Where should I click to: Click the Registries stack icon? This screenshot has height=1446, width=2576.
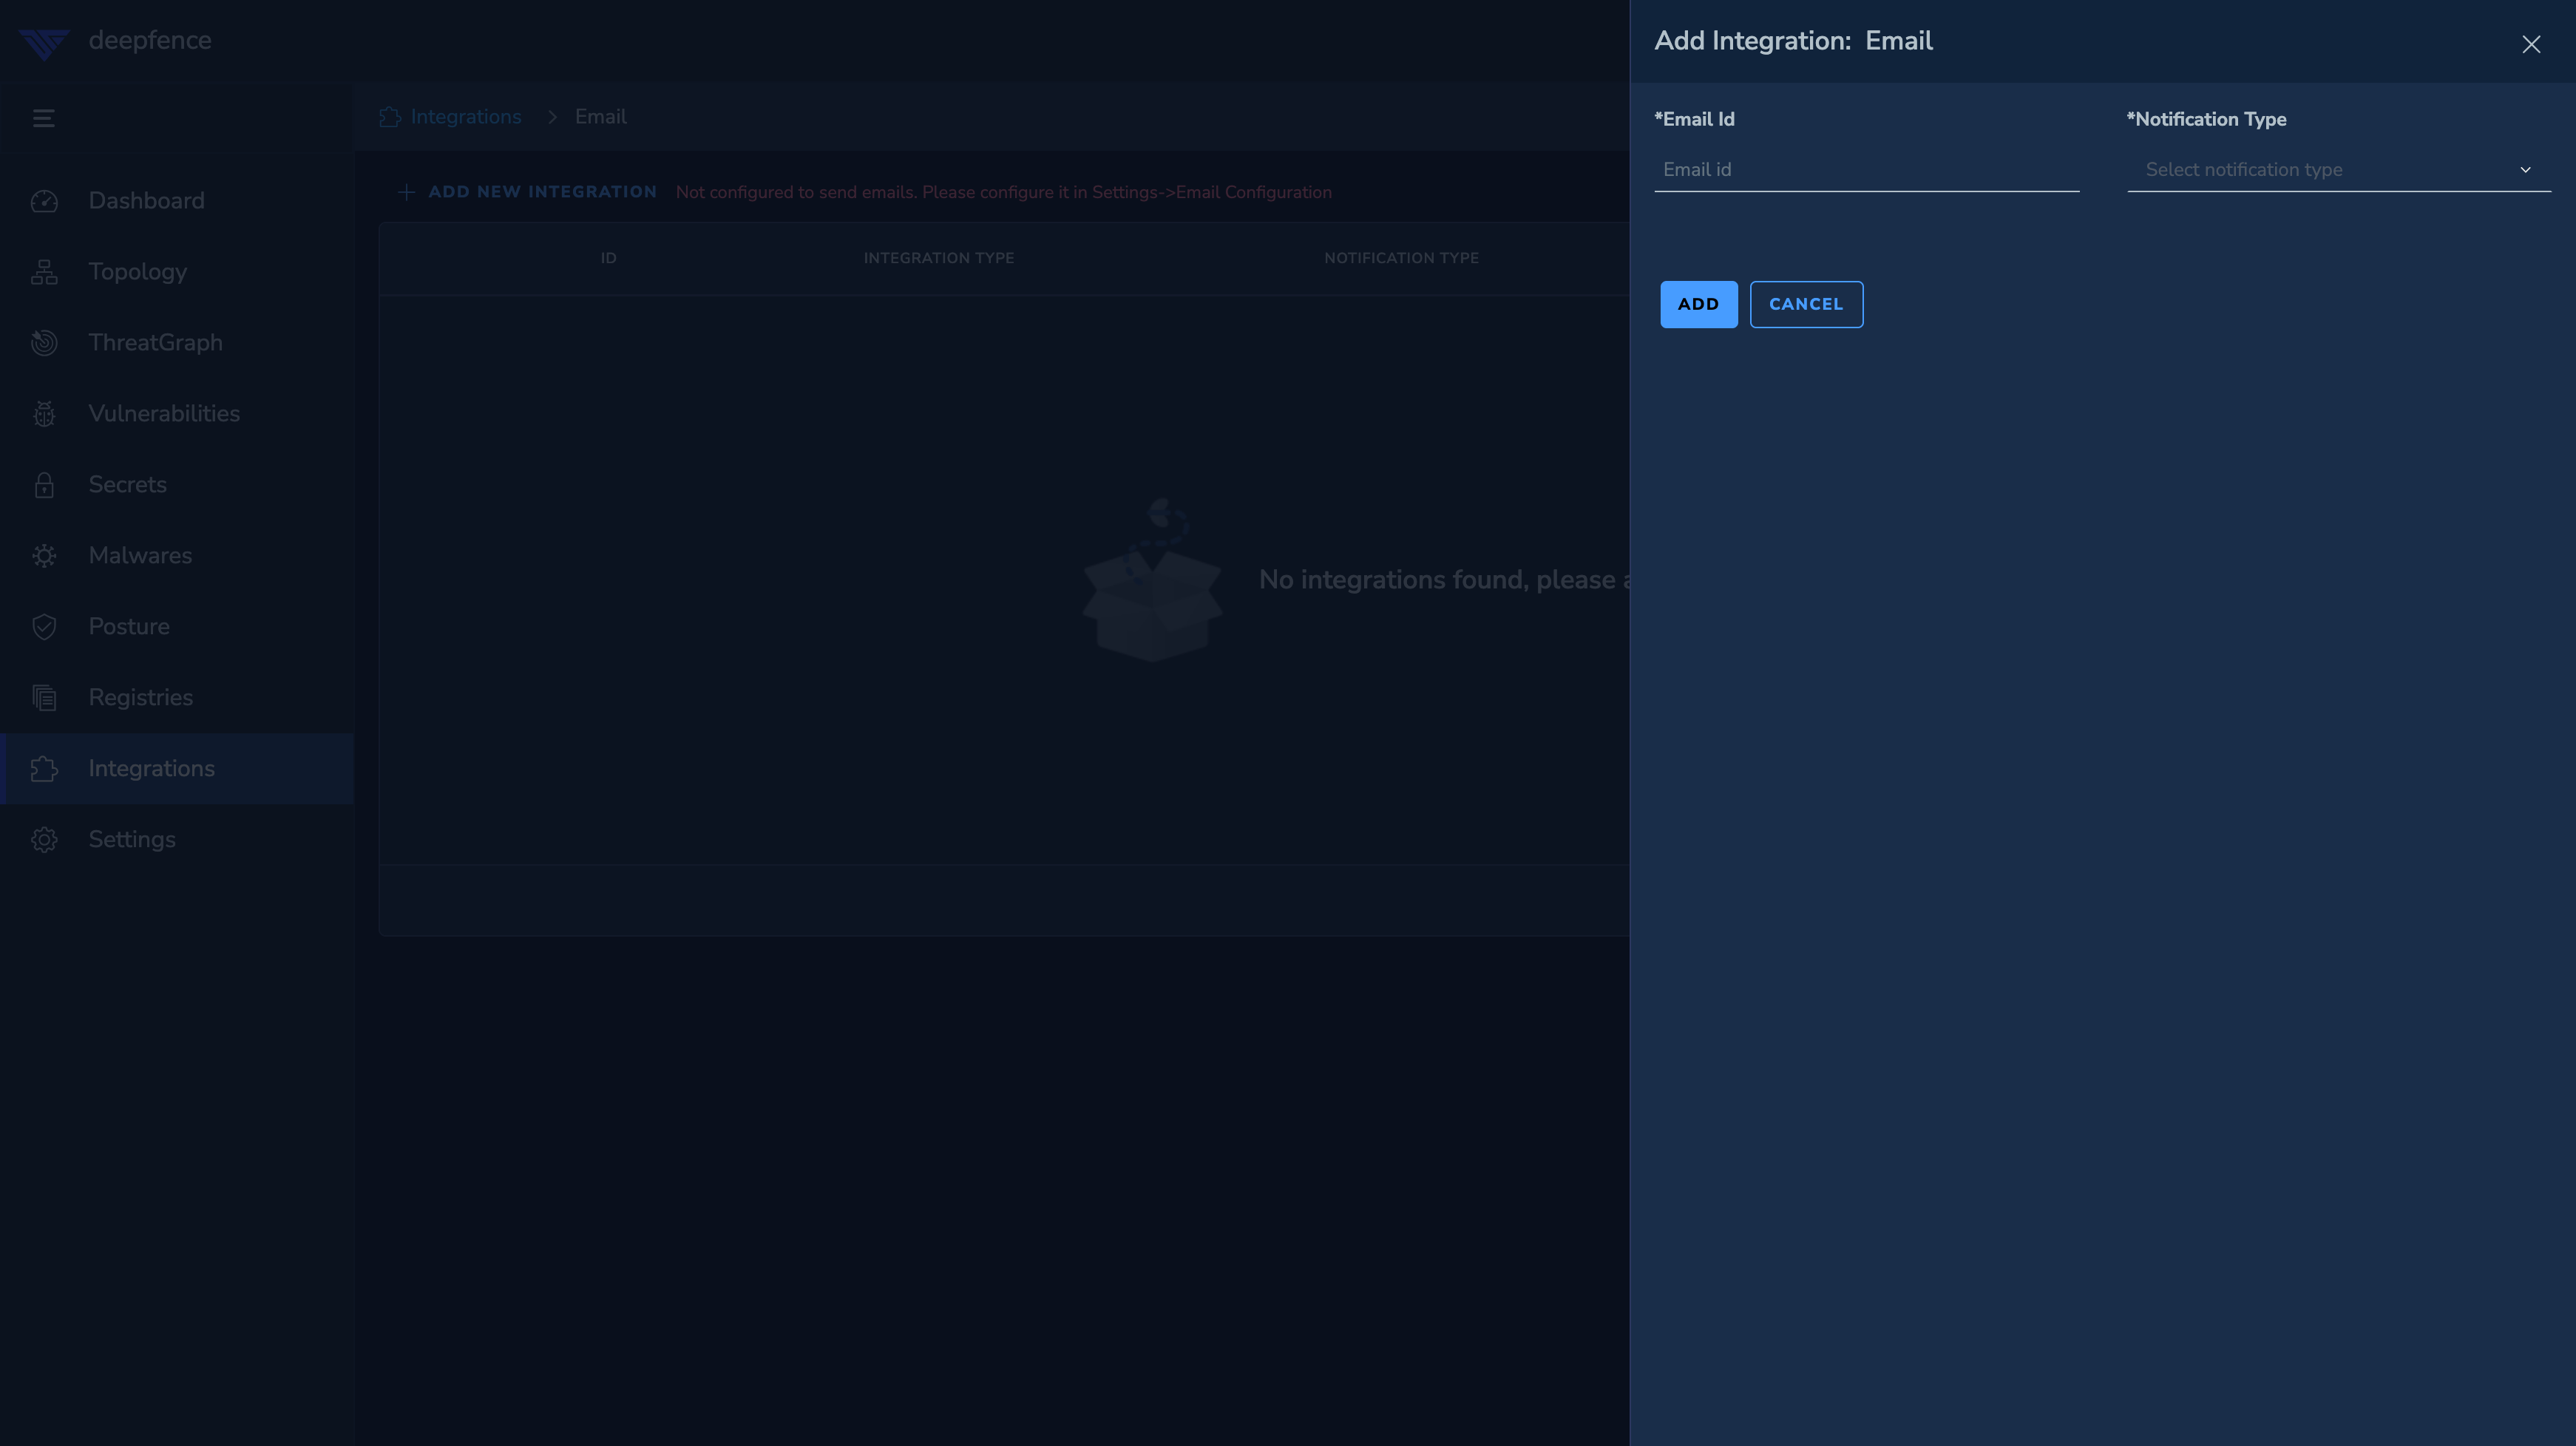[44, 698]
